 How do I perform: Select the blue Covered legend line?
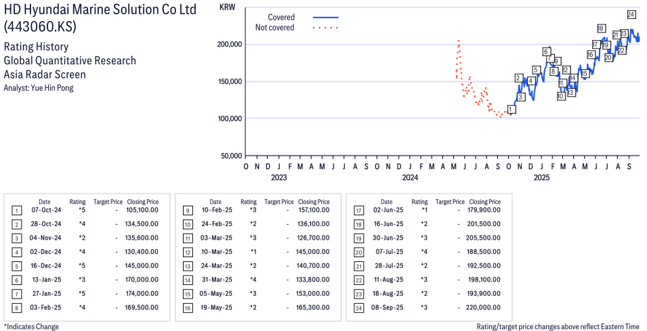(x=326, y=17)
